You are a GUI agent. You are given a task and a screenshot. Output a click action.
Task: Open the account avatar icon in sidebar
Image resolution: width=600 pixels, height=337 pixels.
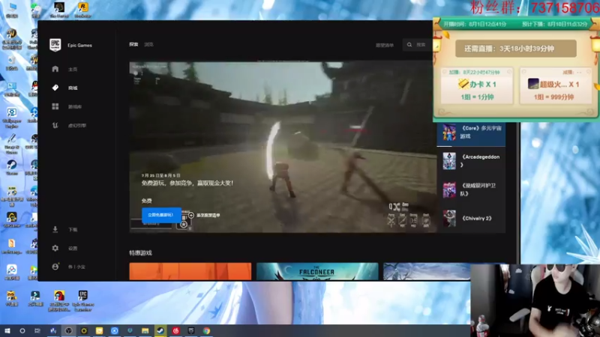click(55, 267)
